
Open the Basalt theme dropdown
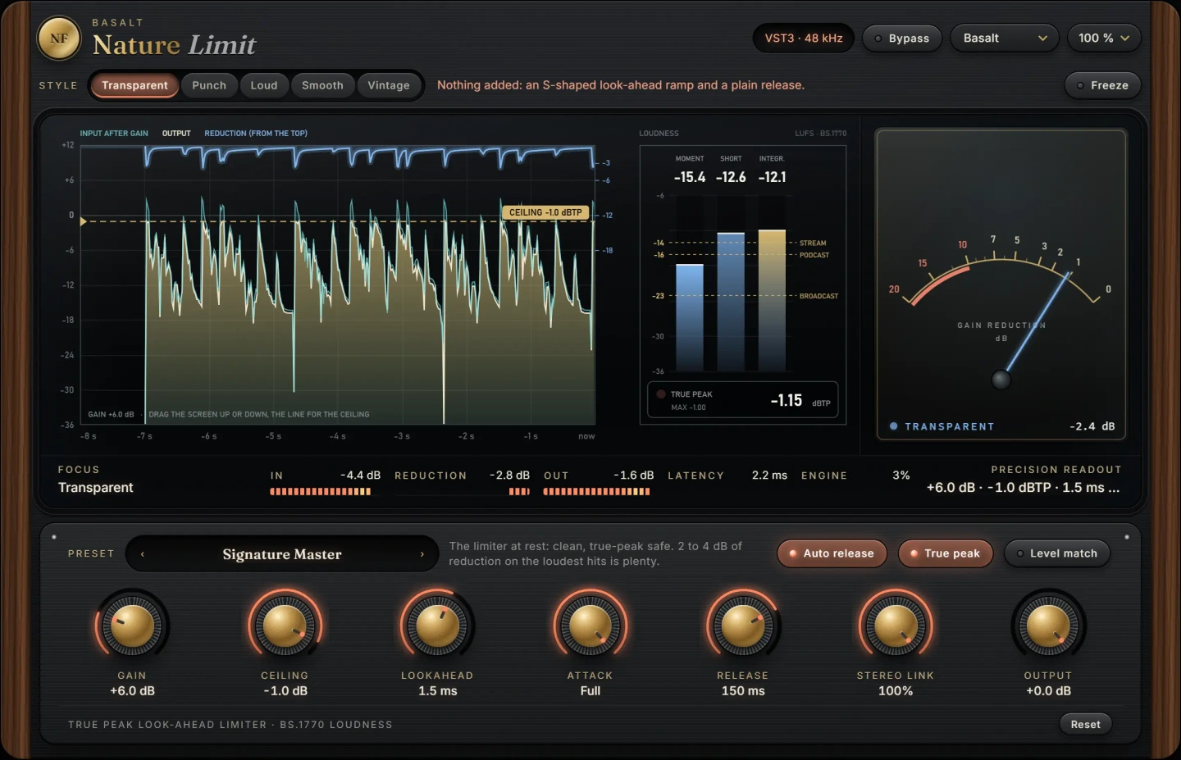click(x=1005, y=39)
